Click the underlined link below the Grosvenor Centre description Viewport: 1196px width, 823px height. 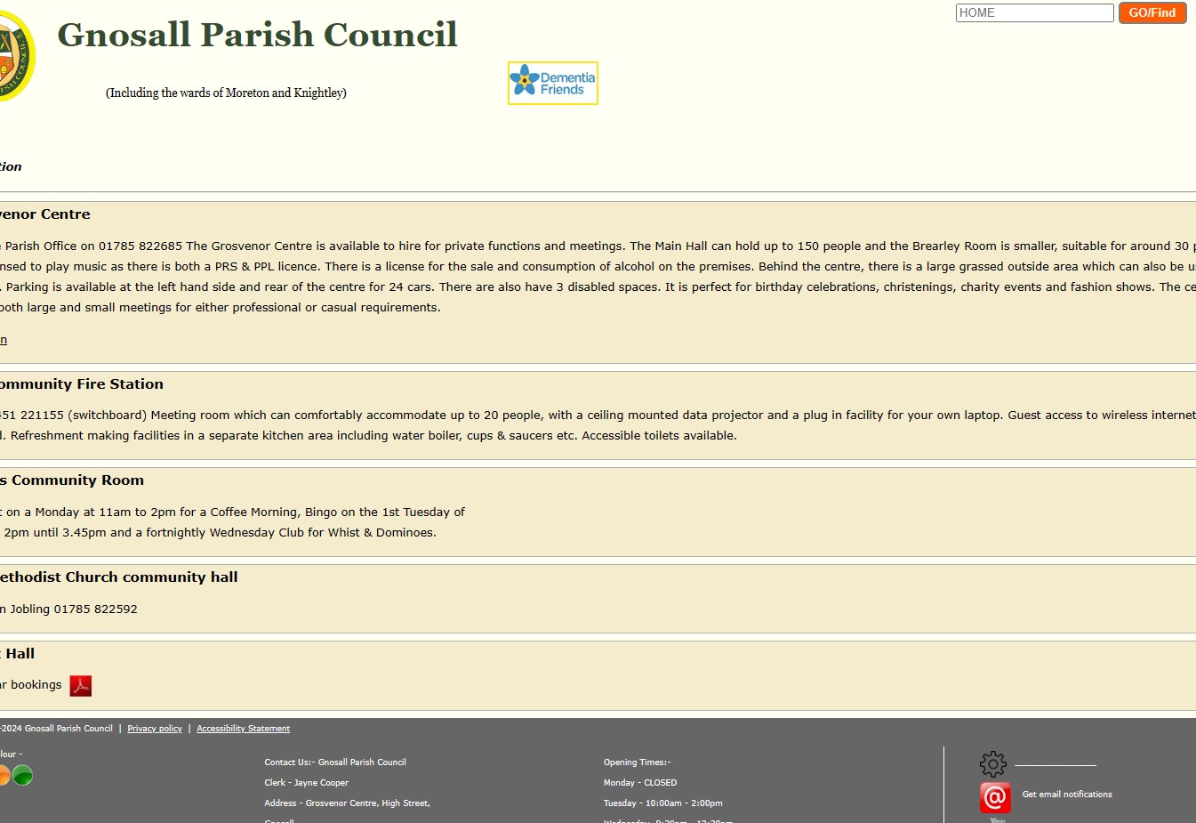[4, 339]
